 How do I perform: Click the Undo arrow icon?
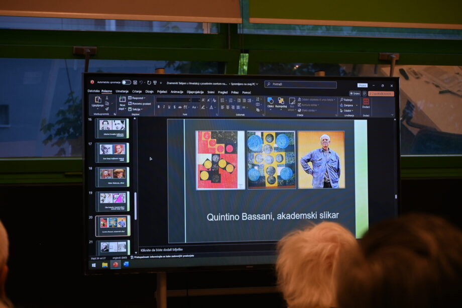point(141,82)
